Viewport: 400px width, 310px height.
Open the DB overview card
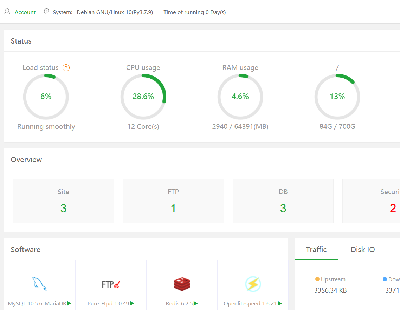pyautogui.click(x=283, y=201)
